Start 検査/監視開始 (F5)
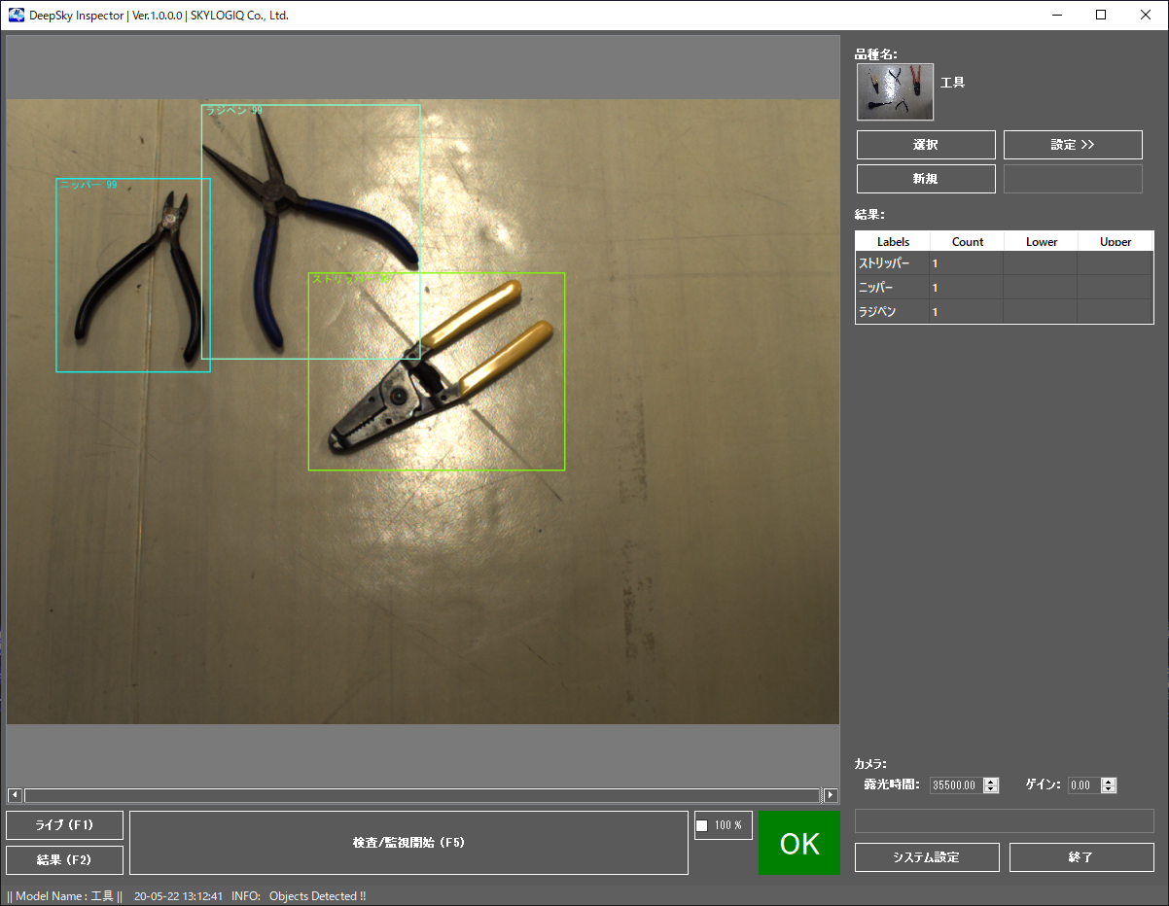This screenshot has height=906, width=1169. click(408, 843)
